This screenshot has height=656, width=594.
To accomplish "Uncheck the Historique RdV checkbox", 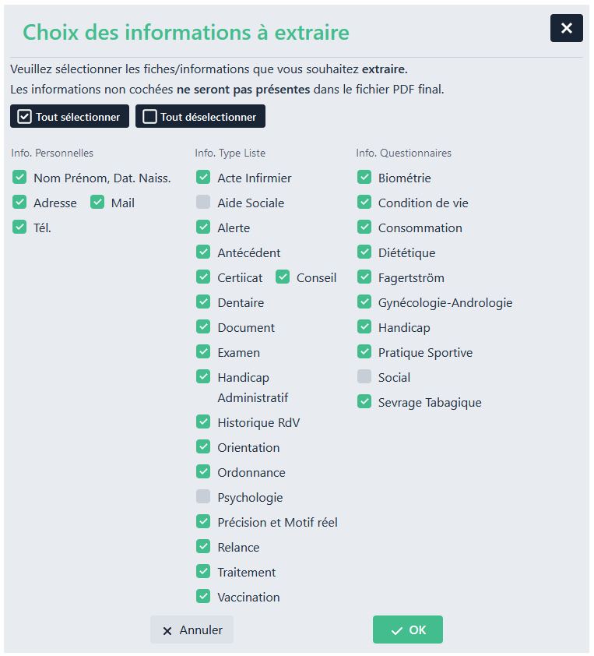I will (x=203, y=422).
